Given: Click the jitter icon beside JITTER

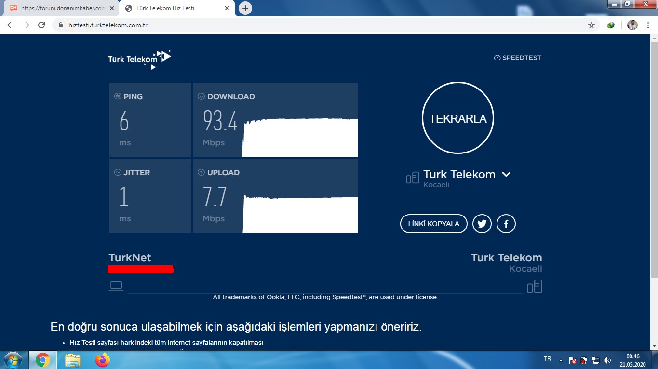Looking at the screenshot, I should pos(118,172).
